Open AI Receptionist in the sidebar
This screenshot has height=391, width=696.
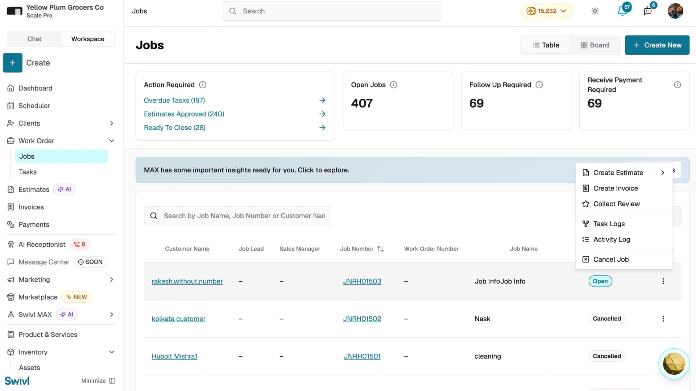42,244
